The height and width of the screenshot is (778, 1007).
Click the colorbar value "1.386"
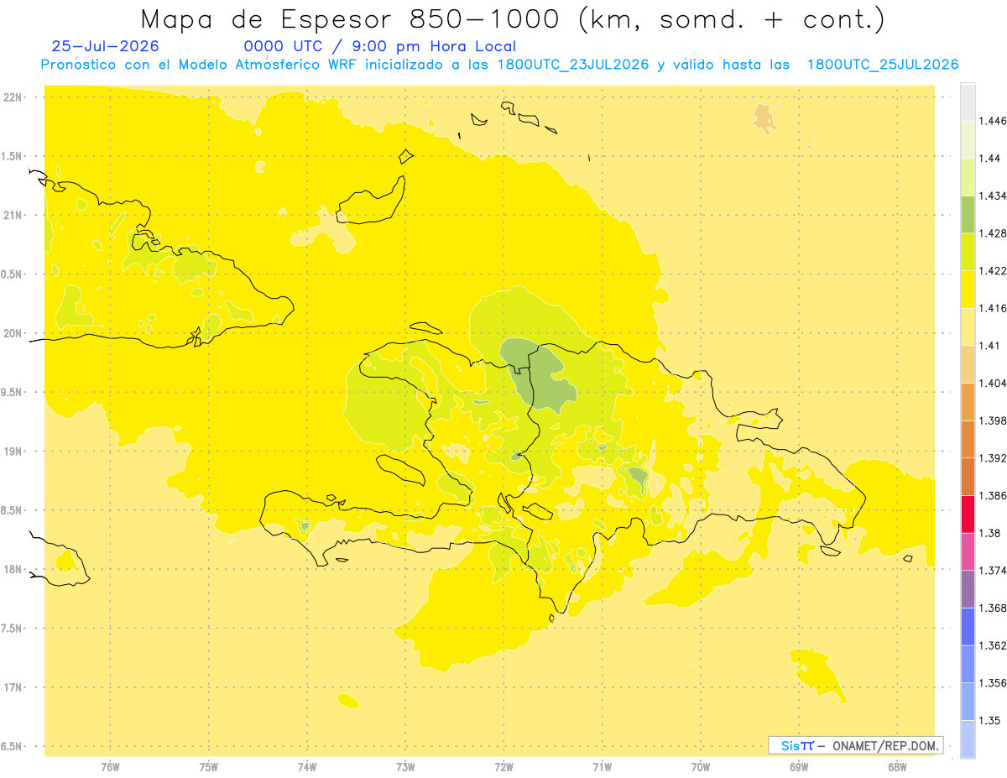pyautogui.click(x=994, y=496)
